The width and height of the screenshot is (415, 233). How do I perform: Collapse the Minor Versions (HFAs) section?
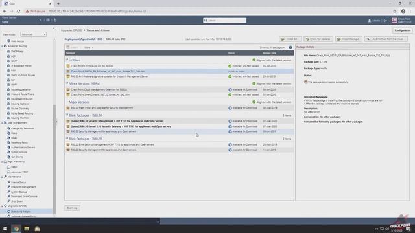(67, 83)
